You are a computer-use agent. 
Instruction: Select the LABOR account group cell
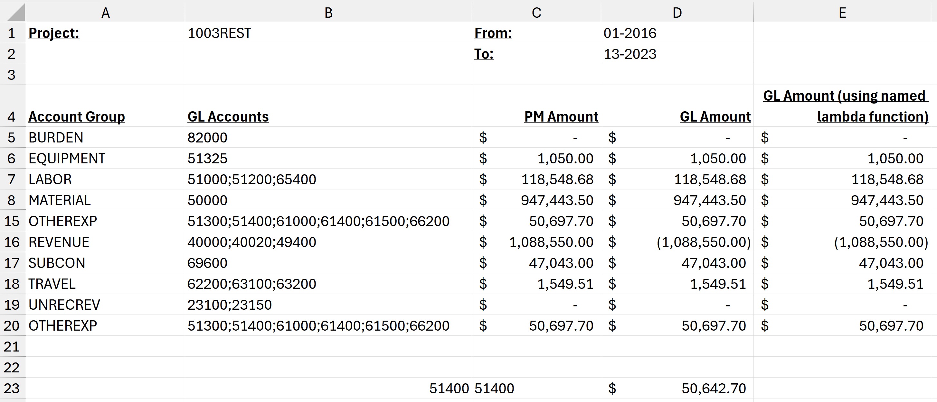(x=106, y=179)
